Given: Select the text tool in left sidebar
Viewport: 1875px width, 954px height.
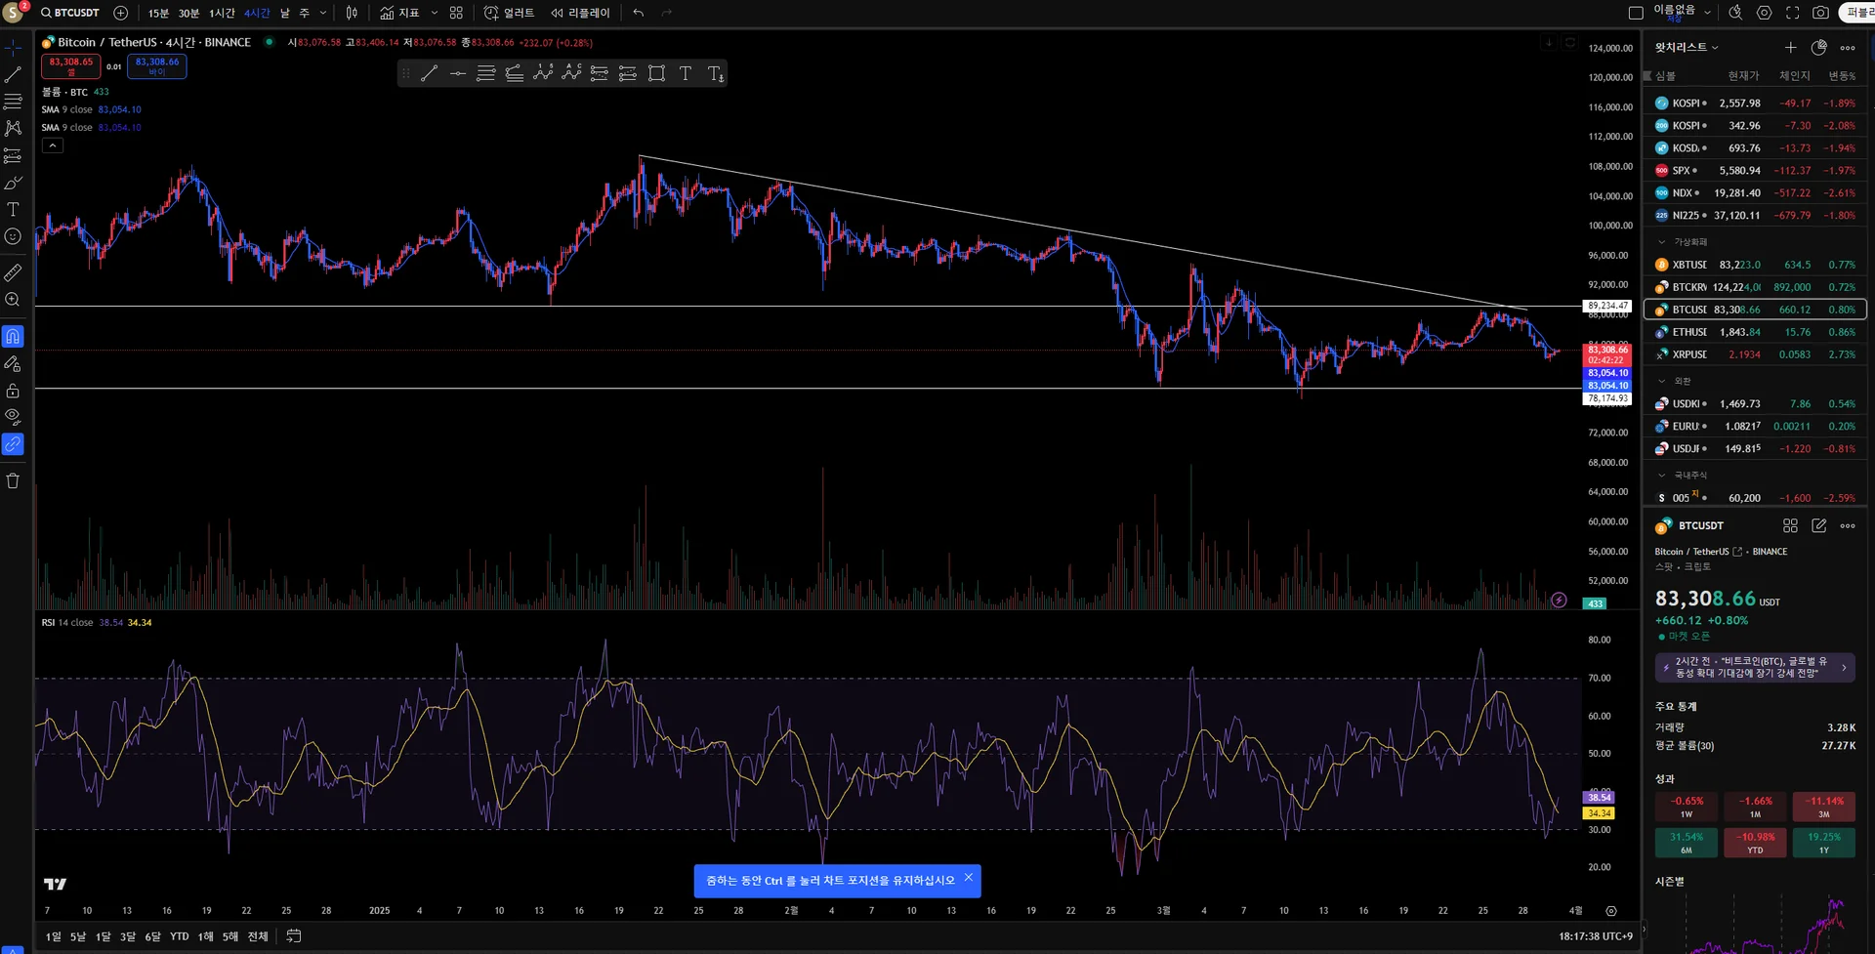Looking at the screenshot, I should click(x=13, y=209).
